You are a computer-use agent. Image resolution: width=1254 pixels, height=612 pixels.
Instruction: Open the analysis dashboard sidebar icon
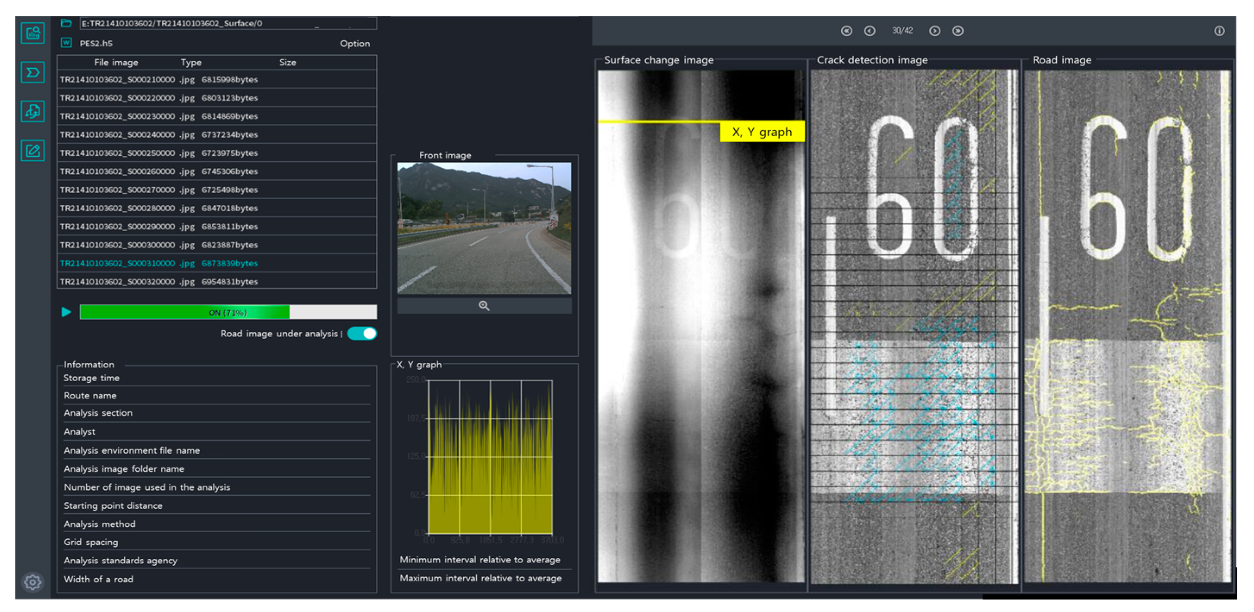(x=33, y=33)
